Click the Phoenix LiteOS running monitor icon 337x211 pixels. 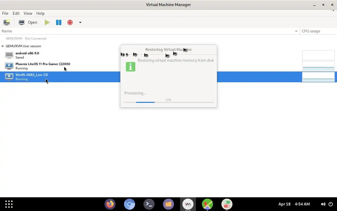click(x=9, y=66)
